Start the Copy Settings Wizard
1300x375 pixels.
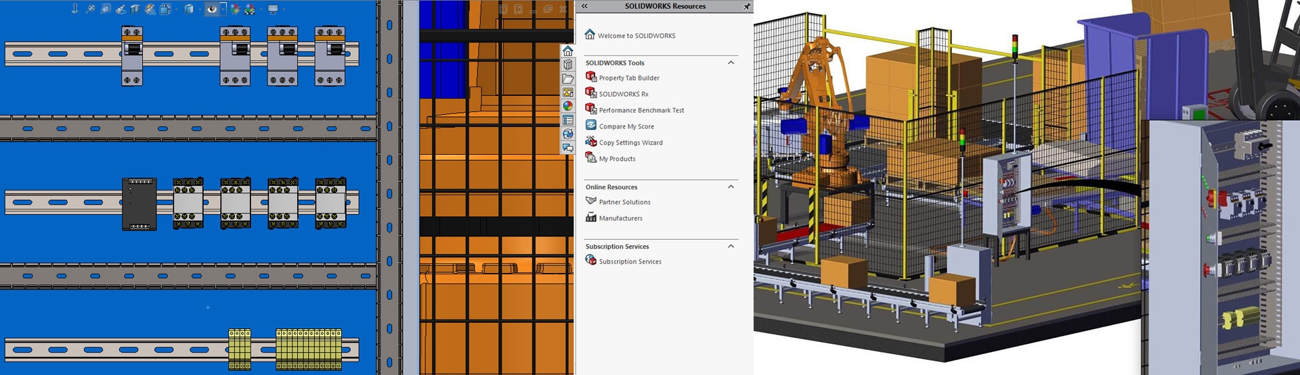624,143
